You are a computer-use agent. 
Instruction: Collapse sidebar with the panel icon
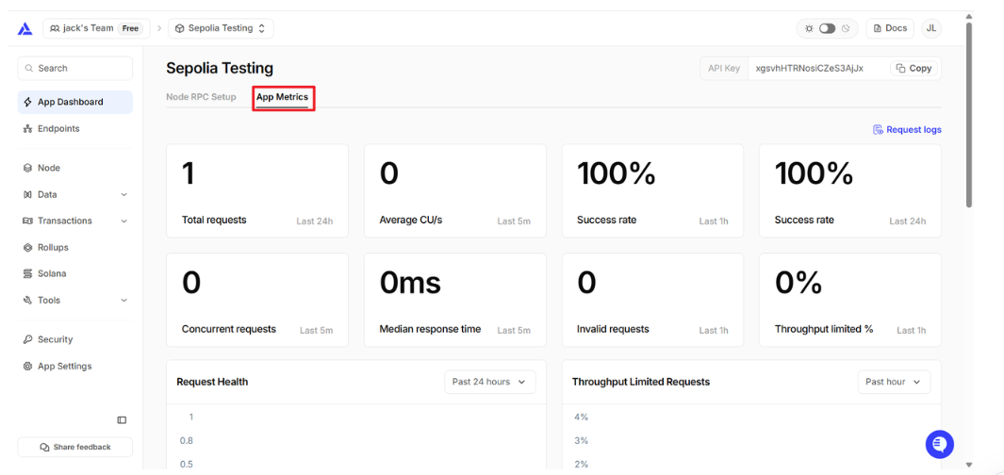coord(122,420)
